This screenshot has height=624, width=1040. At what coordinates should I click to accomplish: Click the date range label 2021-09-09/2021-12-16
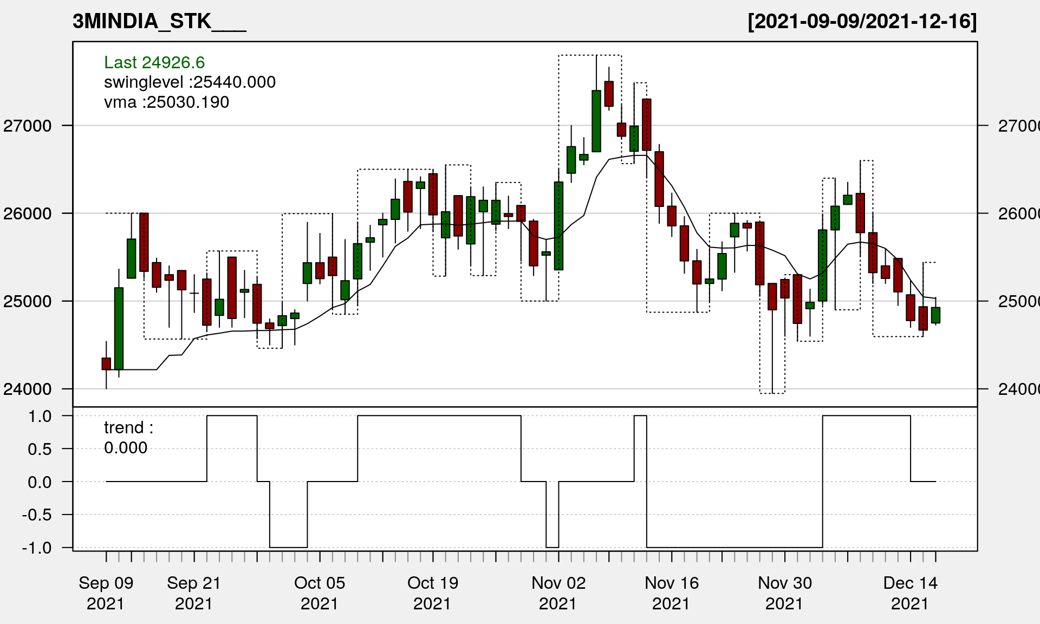click(862, 22)
